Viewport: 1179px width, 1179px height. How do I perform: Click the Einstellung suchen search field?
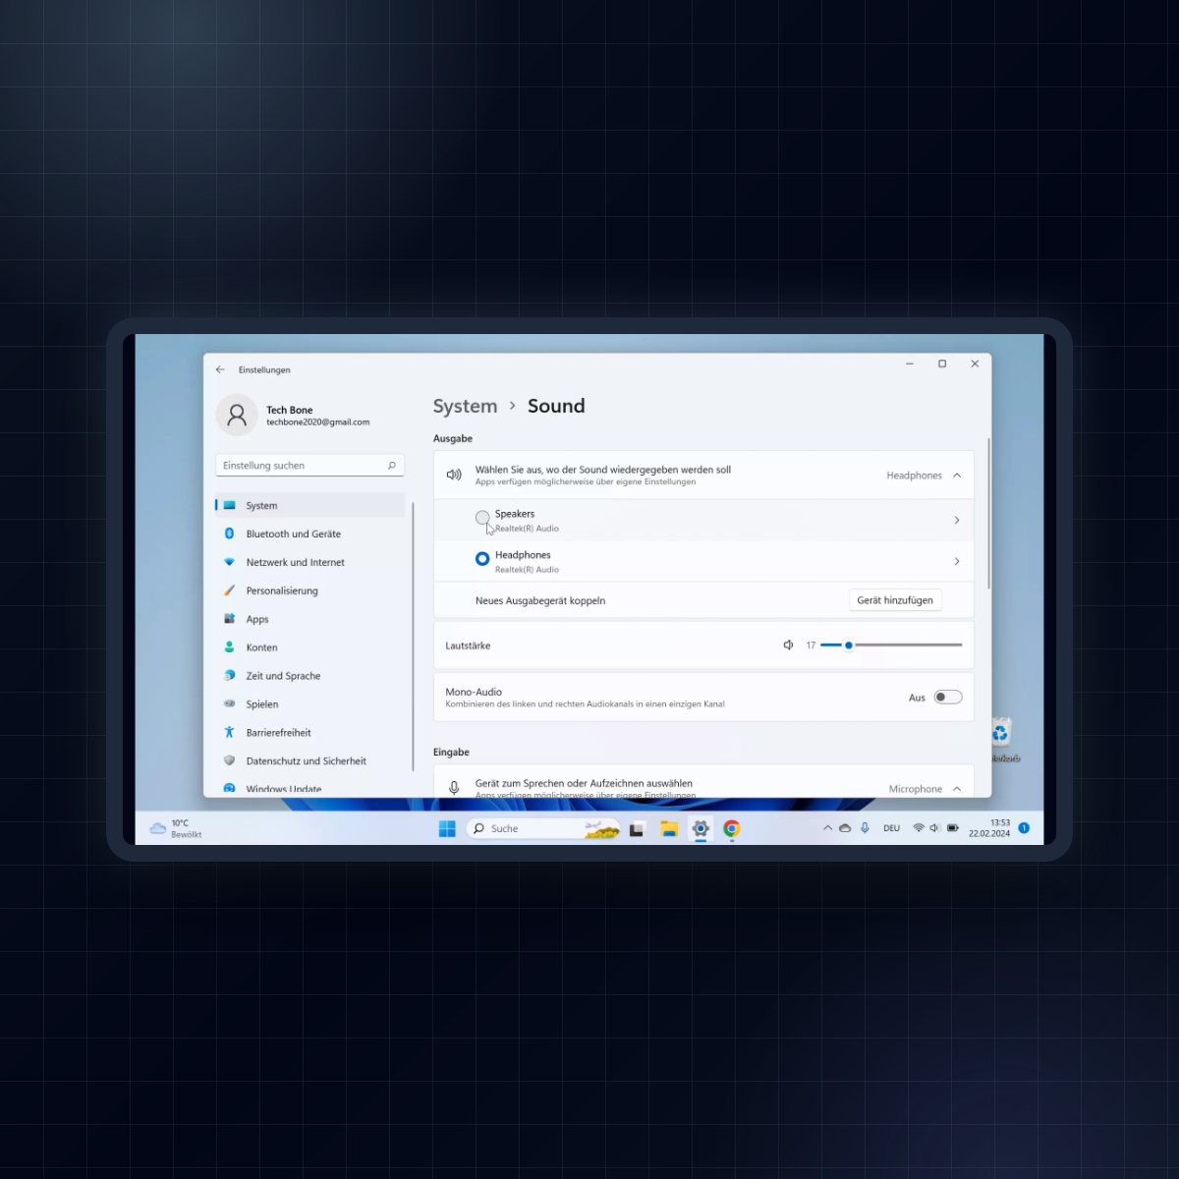(x=309, y=466)
